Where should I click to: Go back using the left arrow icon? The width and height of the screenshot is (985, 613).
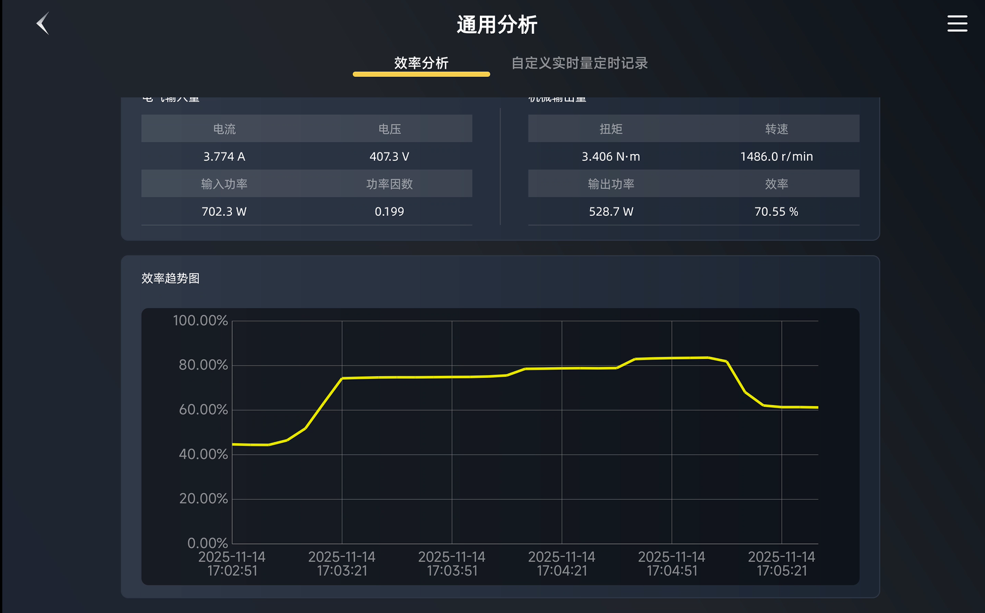(x=43, y=23)
